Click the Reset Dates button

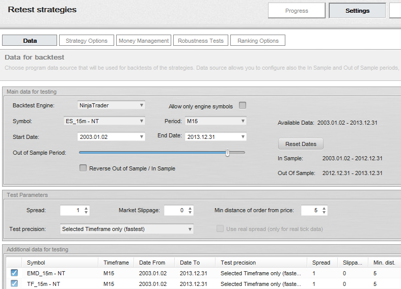tap(301, 144)
